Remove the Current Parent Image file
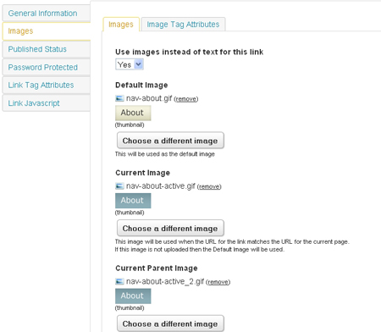381x332 pixels. coord(218,282)
